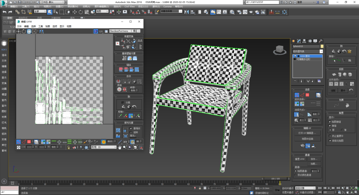This screenshot has height=195, width=359.
Task: Click the Mirror tool in main toolbar
Action: pos(187,12)
